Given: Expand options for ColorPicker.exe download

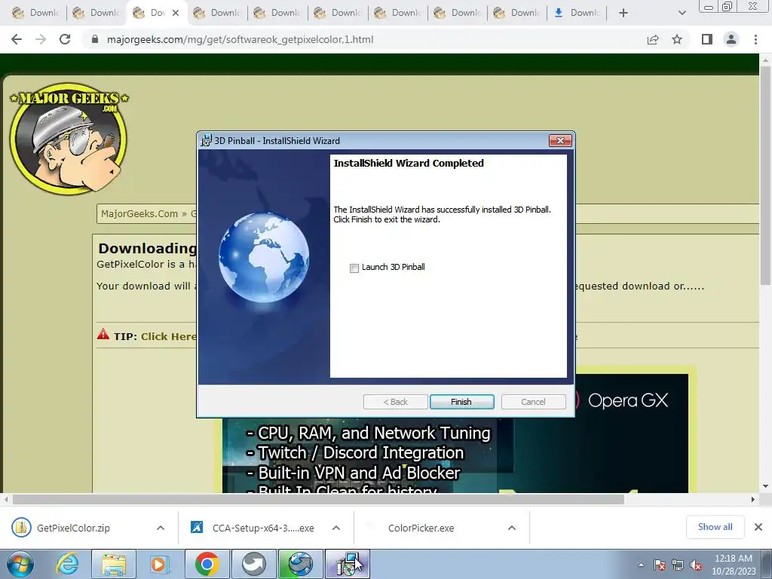Looking at the screenshot, I should [x=512, y=528].
